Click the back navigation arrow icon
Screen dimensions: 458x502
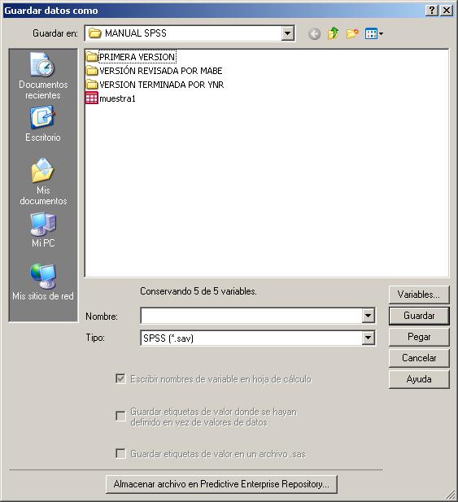pyautogui.click(x=314, y=33)
